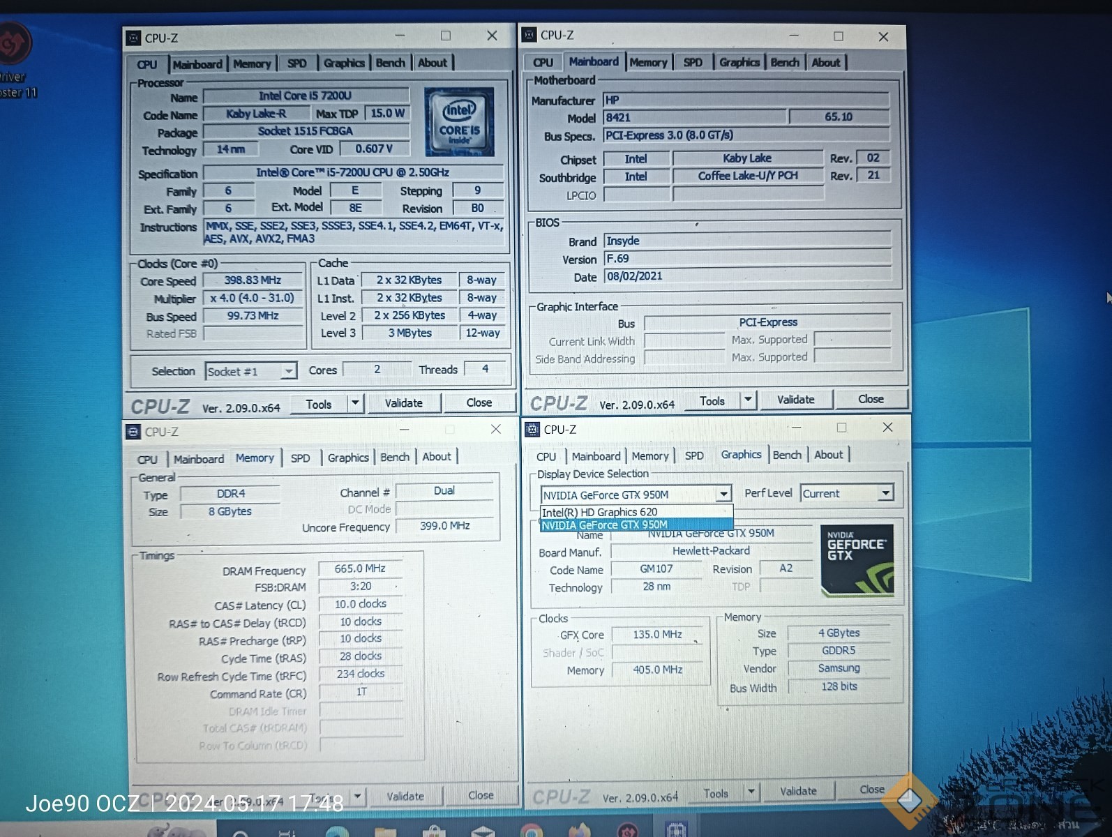The height and width of the screenshot is (837, 1112).
Task: Select NVIDIA GeForce GTX 950M list entry
Action: pos(605,525)
